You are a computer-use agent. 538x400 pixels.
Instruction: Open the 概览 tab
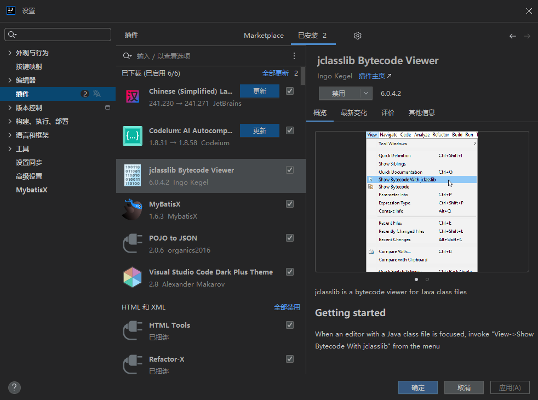(320, 112)
